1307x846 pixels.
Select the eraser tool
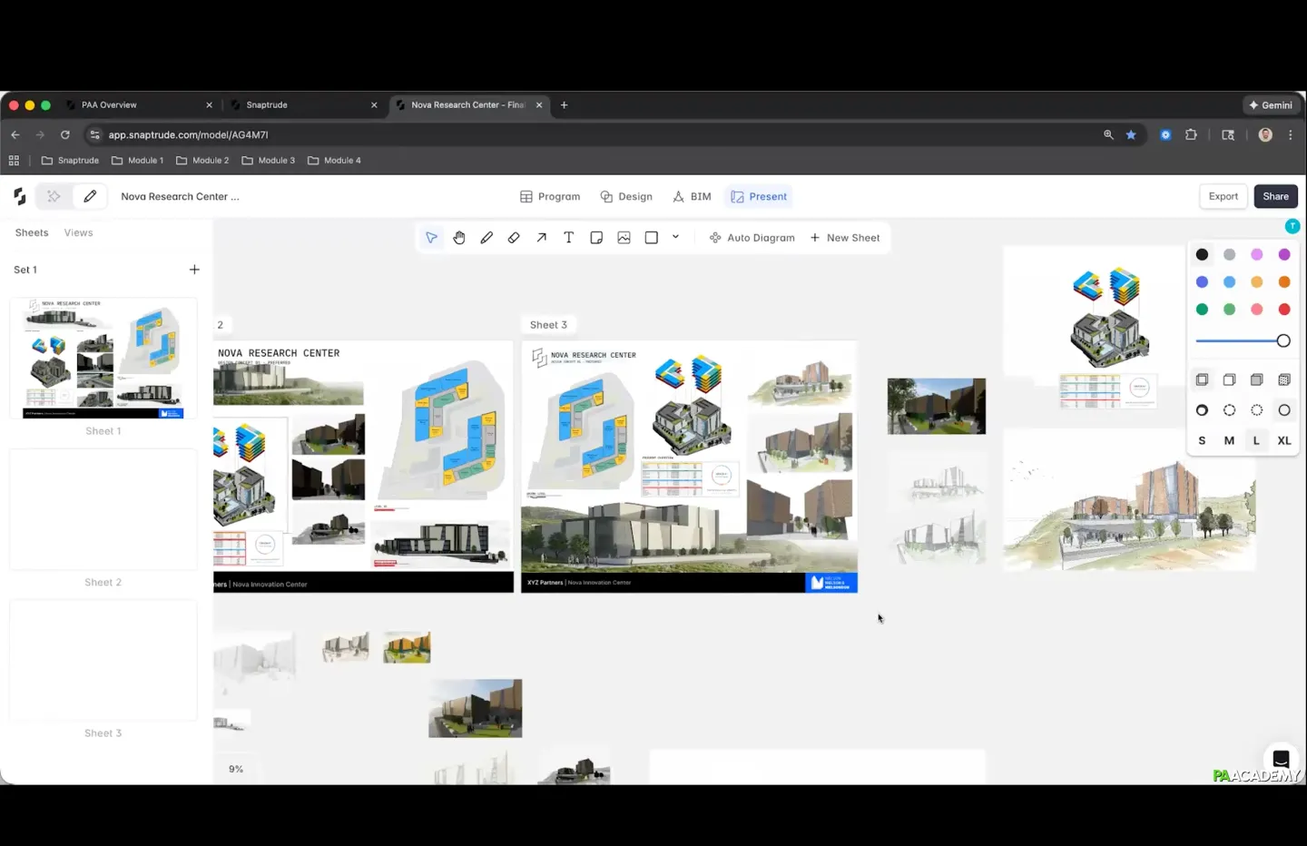point(514,238)
